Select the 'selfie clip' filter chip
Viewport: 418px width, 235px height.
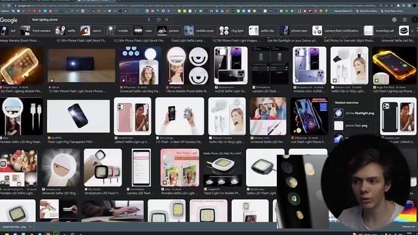[262, 31]
